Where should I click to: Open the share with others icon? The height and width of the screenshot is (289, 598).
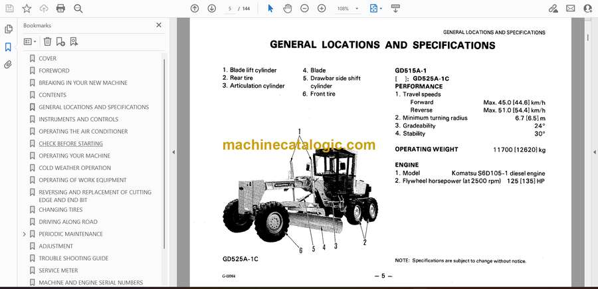588,9
